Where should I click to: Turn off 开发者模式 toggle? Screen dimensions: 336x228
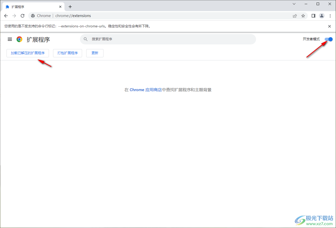tap(328, 39)
